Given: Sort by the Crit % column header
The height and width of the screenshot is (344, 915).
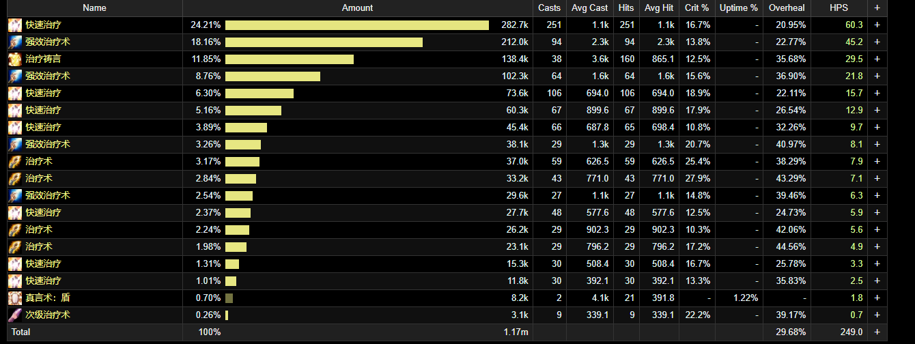Looking at the screenshot, I should [x=697, y=8].
